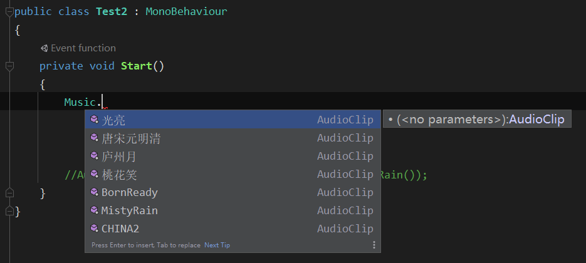Image resolution: width=586 pixels, height=263 pixels.
Task: Click the property icon beside 桃花笑
Action: pyautogui.click(x=94, y=174)
